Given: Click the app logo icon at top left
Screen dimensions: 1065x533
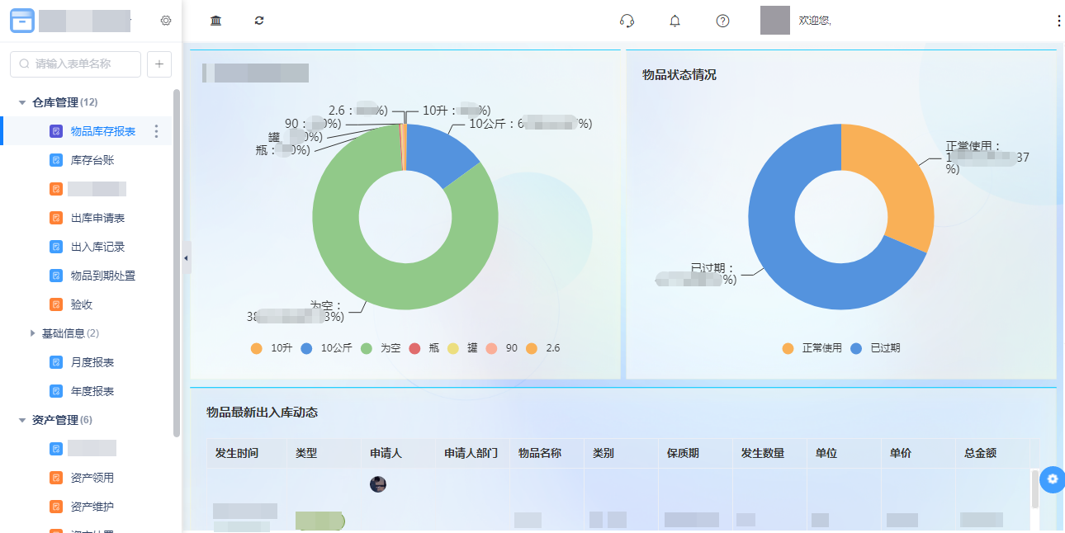Looking at the screenshot, I should [22, 21].
